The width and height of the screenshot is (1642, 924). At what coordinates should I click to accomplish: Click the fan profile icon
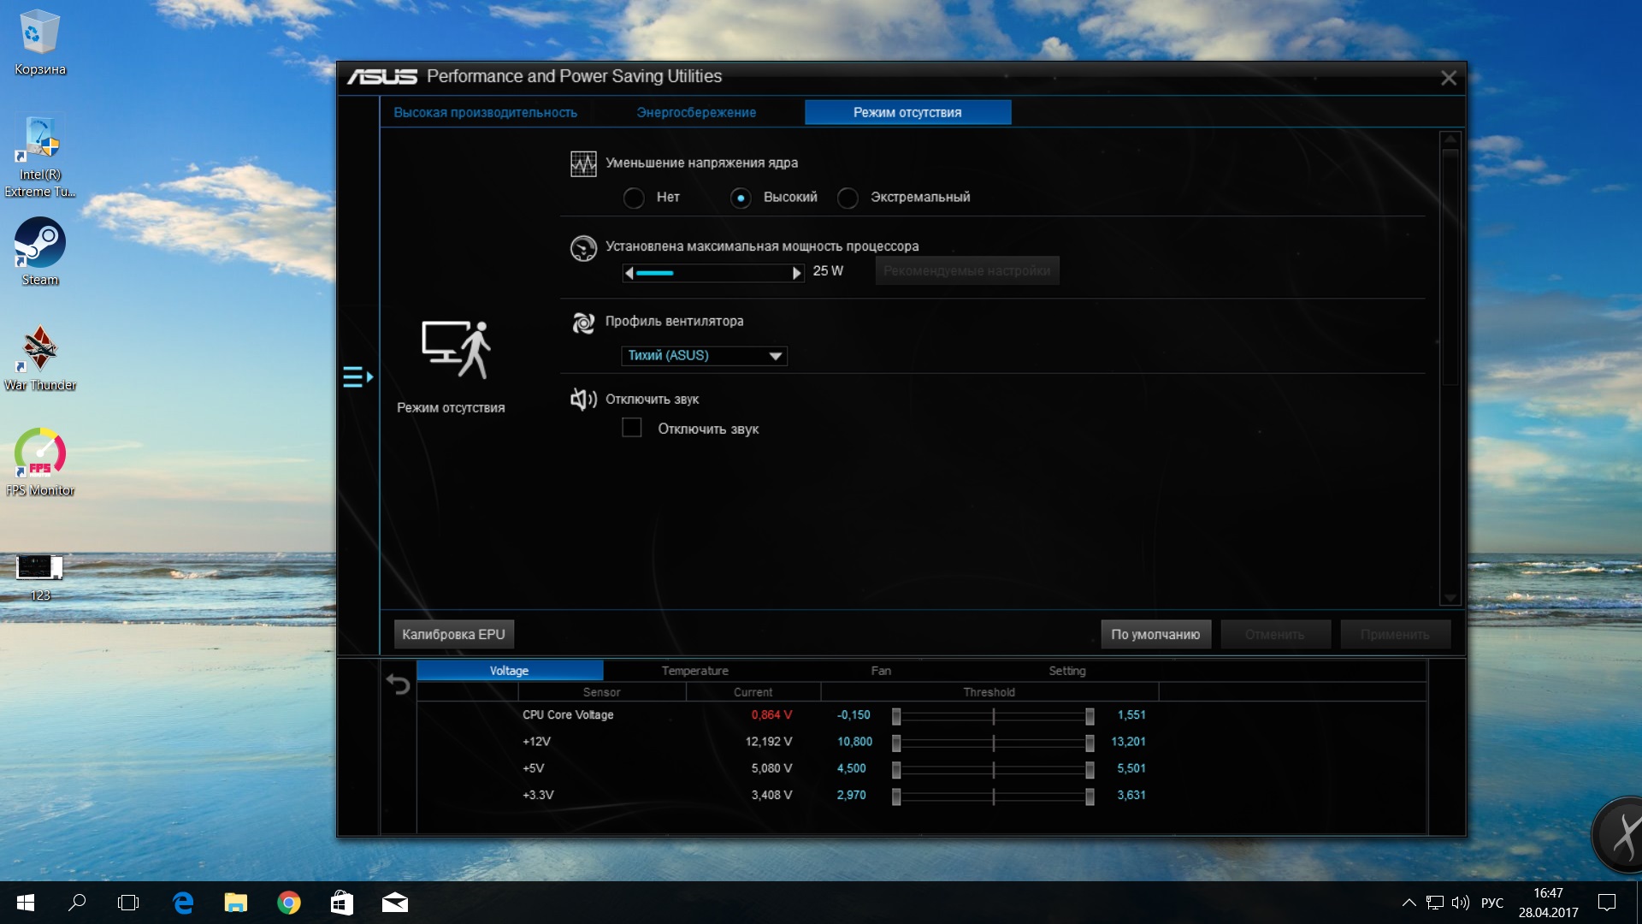tap(583, 323)
